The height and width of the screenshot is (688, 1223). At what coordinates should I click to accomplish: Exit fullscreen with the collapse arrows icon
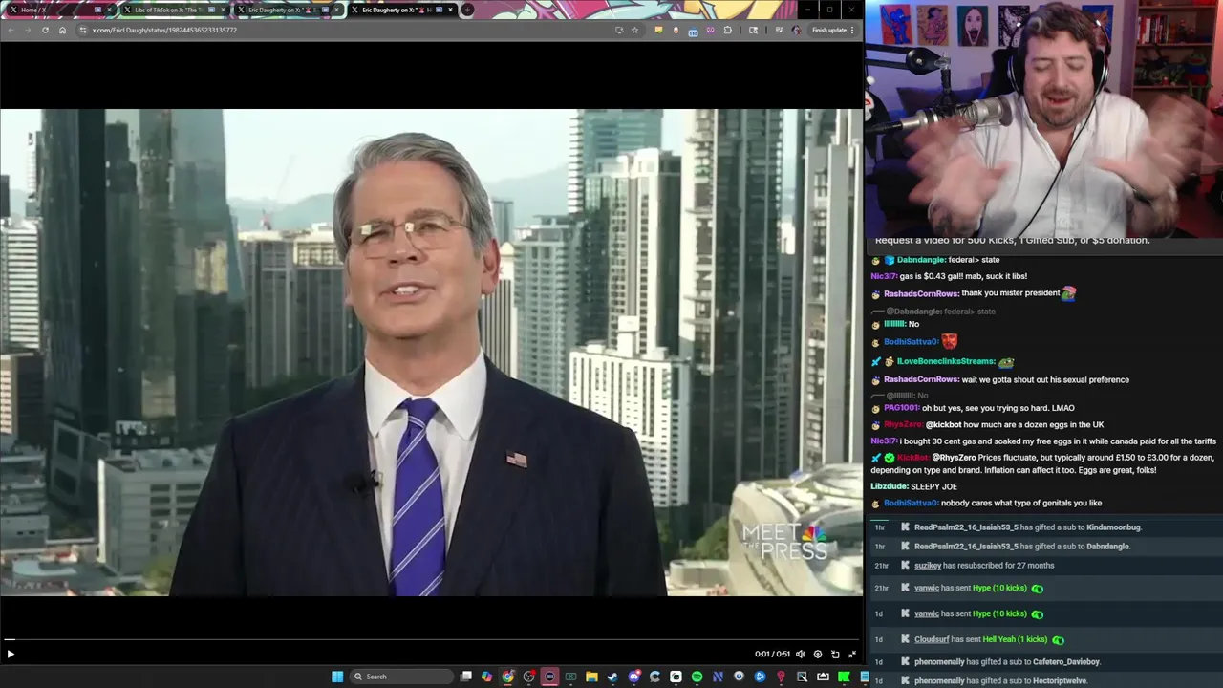click(852, 654)
